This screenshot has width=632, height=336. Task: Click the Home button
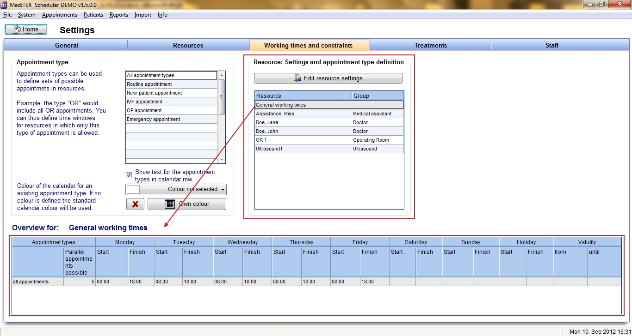26,30
